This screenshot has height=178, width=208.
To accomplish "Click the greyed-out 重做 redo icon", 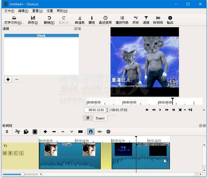I will point(64,20).
